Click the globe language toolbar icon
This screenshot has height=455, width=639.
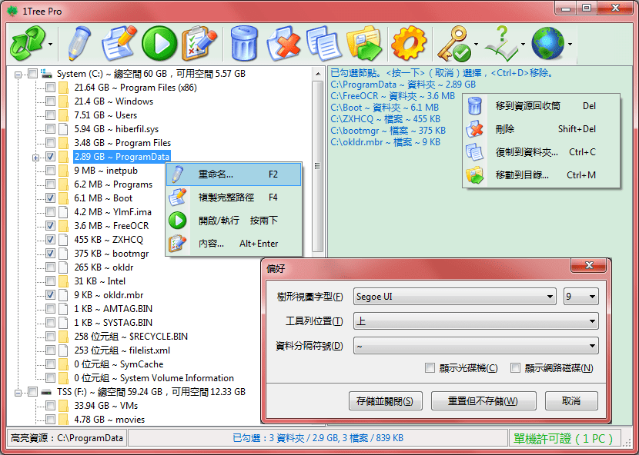point(547,44)
